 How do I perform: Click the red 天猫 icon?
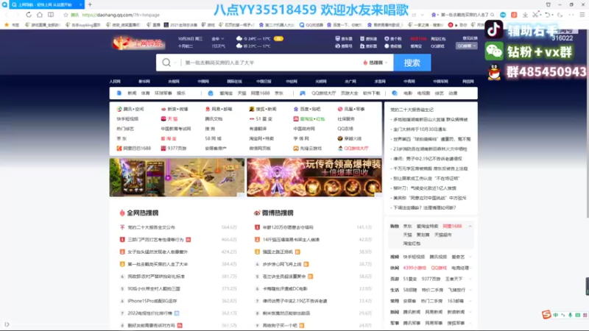(x=163, y=118)
